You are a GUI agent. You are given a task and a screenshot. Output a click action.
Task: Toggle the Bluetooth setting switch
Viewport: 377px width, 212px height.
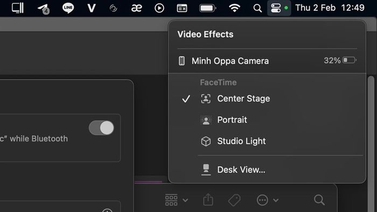click(101, 128)
